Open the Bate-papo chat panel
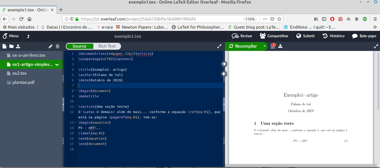This screenshot has width=380, height=168. 364,36
